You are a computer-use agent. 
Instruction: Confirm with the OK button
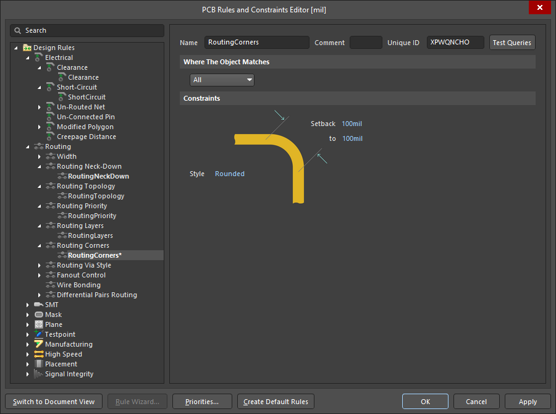click(425, 402)
